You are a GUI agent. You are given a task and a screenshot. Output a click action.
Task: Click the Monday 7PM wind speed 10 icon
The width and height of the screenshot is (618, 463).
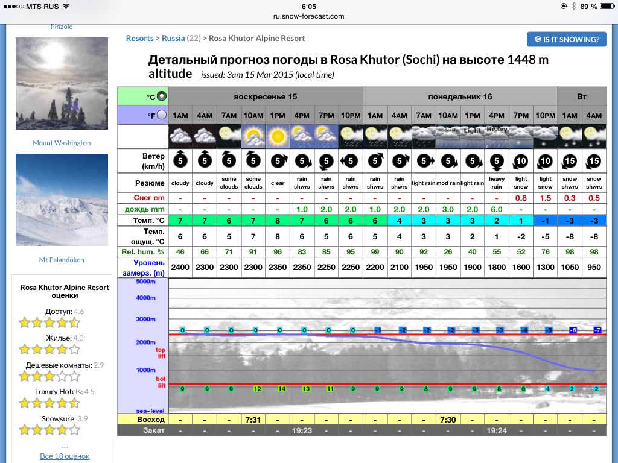tap(521, 160)
